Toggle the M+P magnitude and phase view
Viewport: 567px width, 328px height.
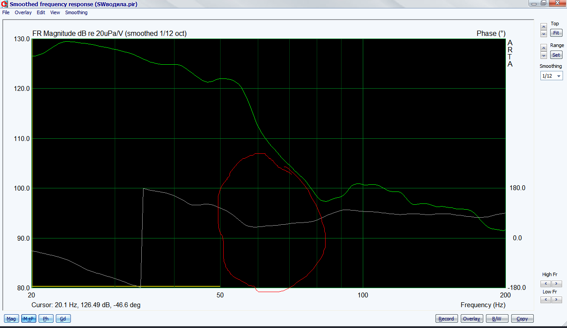coord(29,319)
